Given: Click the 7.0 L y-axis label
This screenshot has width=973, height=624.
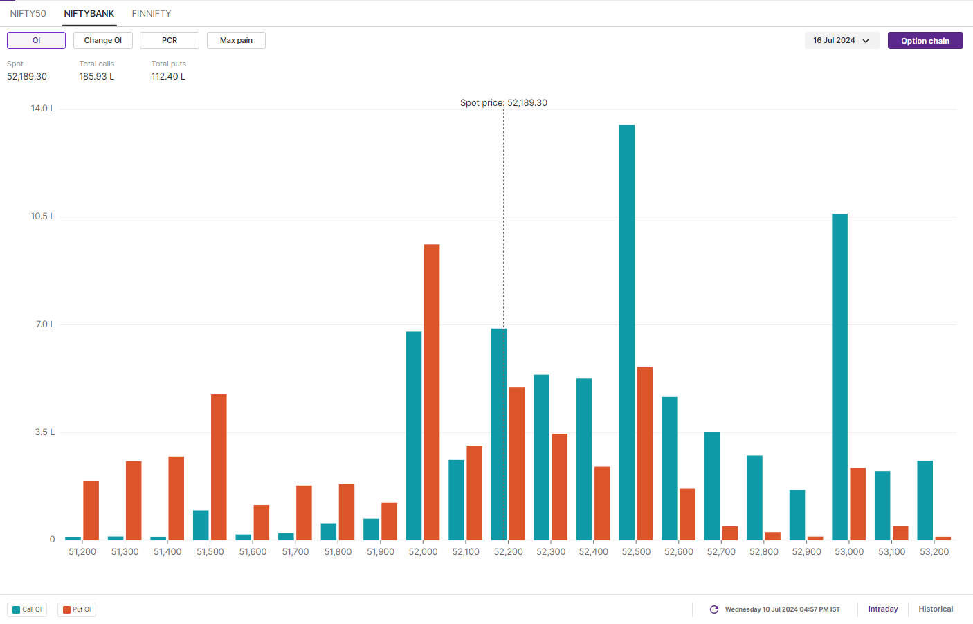Looking at the screenshot, I should (x=45, y=324).
